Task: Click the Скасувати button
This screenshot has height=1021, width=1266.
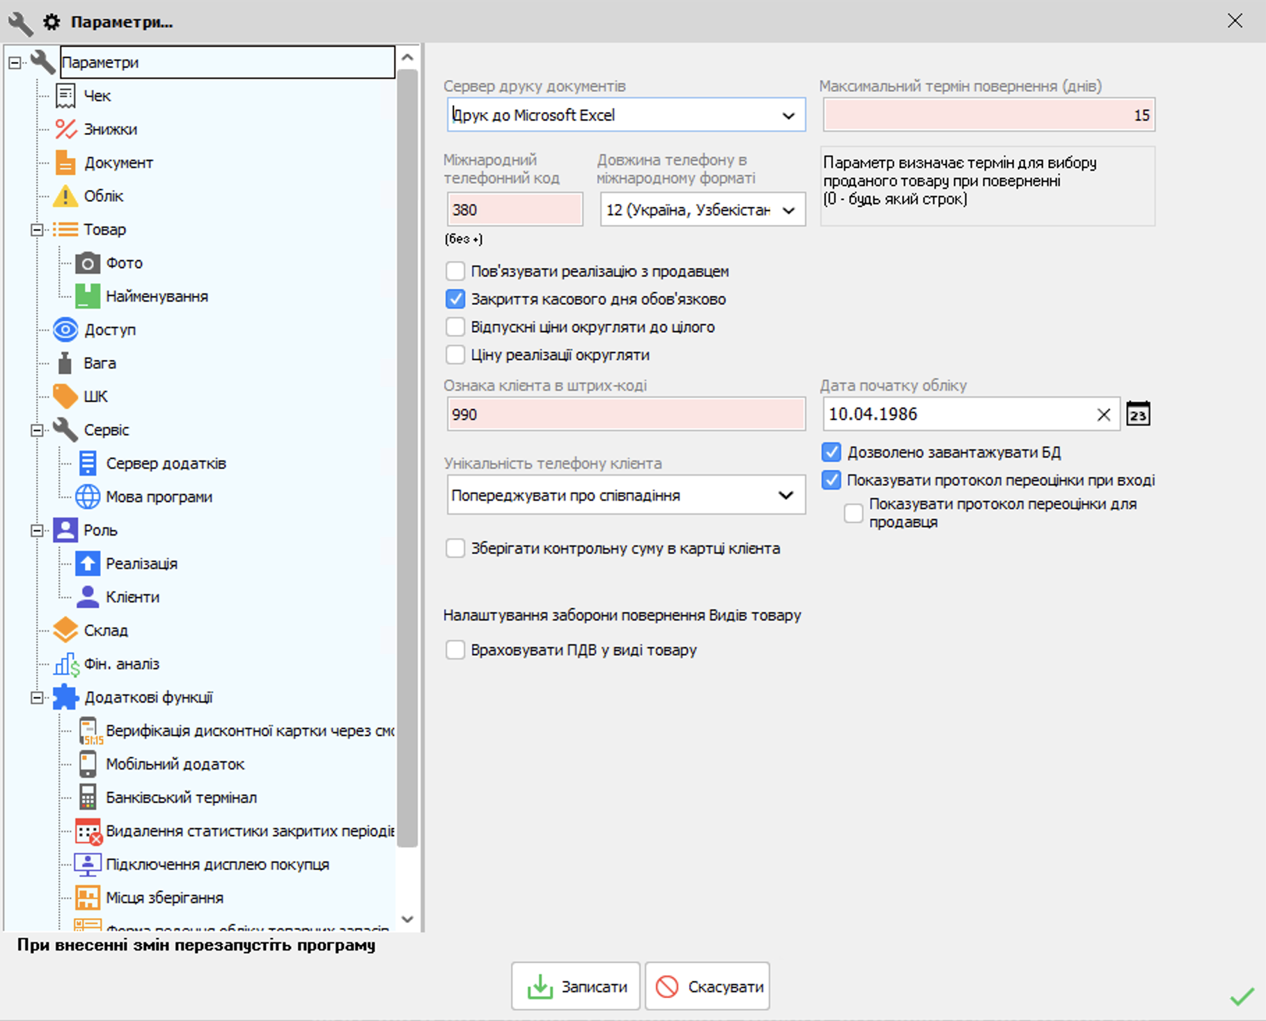Action: coord(708,986)
